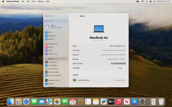Open Launchpad from the Dock

pyautogui.click(x=19, y=102)
